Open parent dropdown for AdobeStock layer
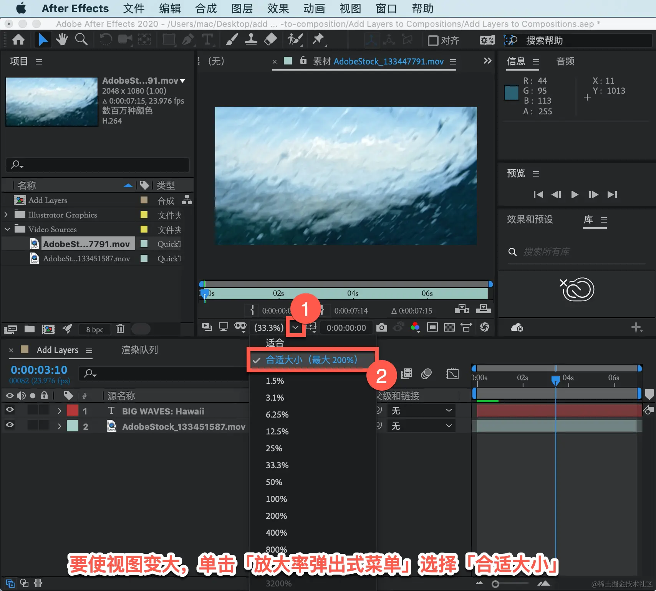The image size is (656, 591). (x=421, y=426)
